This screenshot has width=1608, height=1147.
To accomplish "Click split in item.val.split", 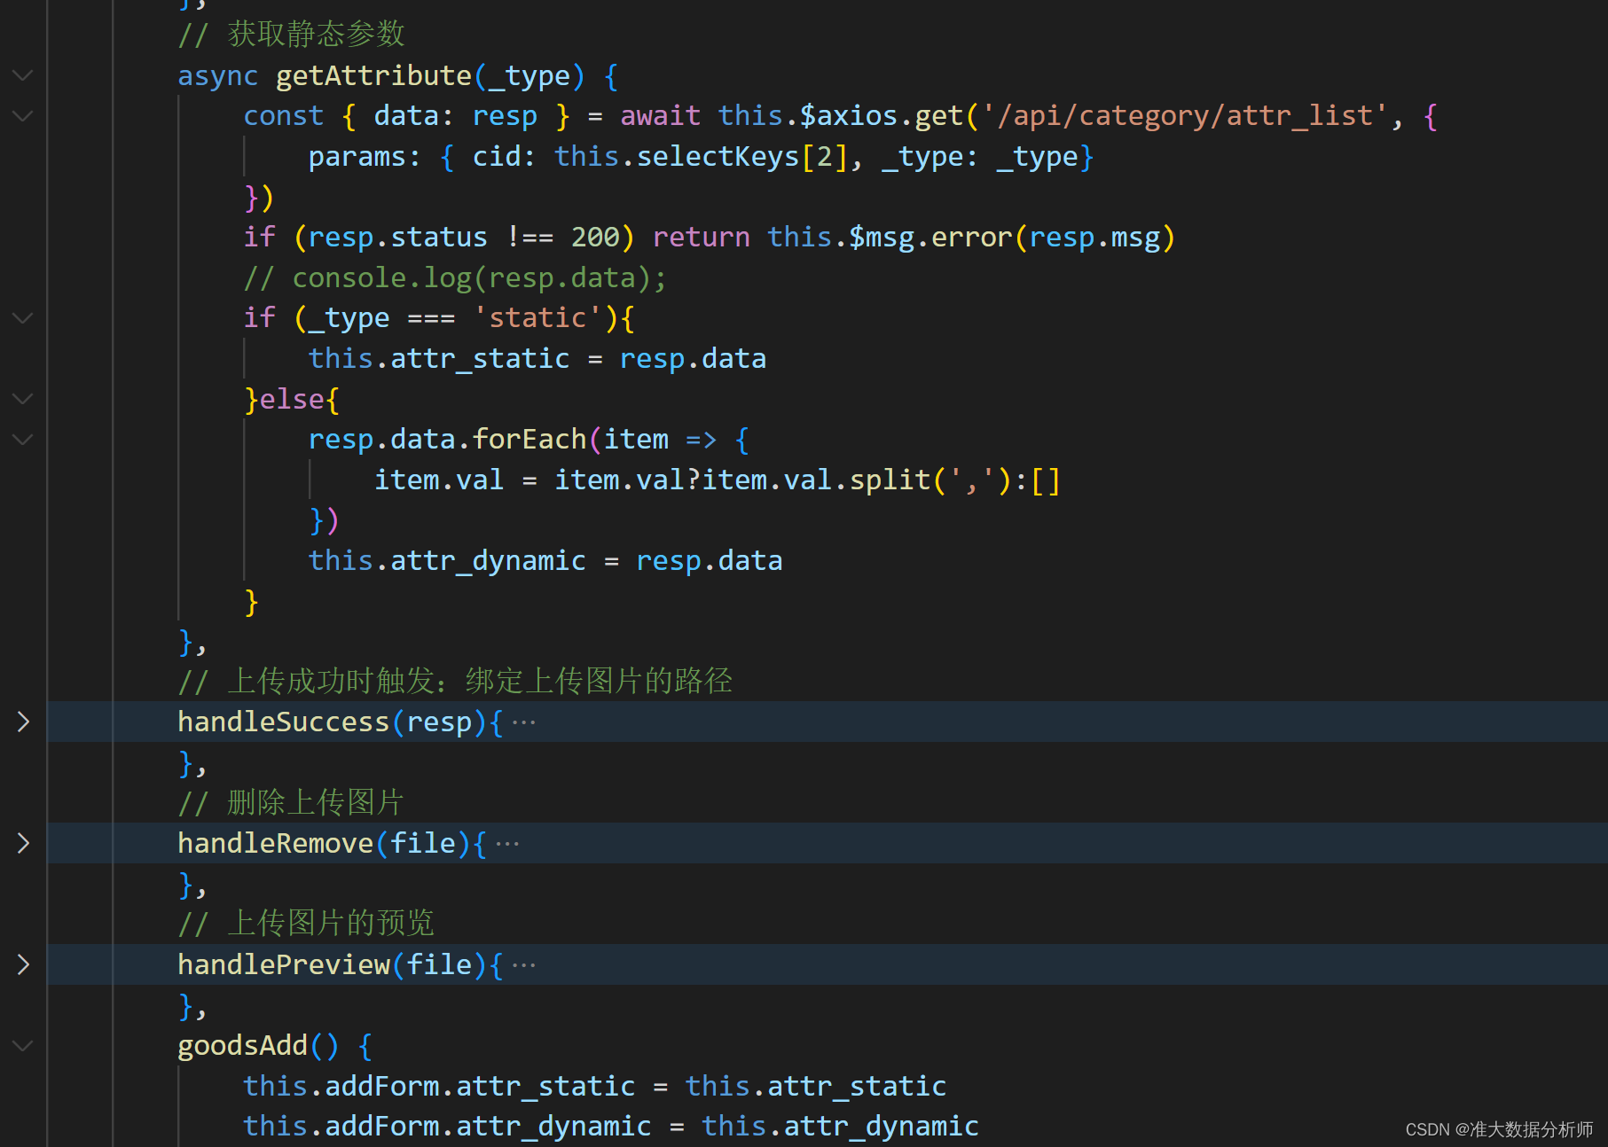I will point(890,480).
